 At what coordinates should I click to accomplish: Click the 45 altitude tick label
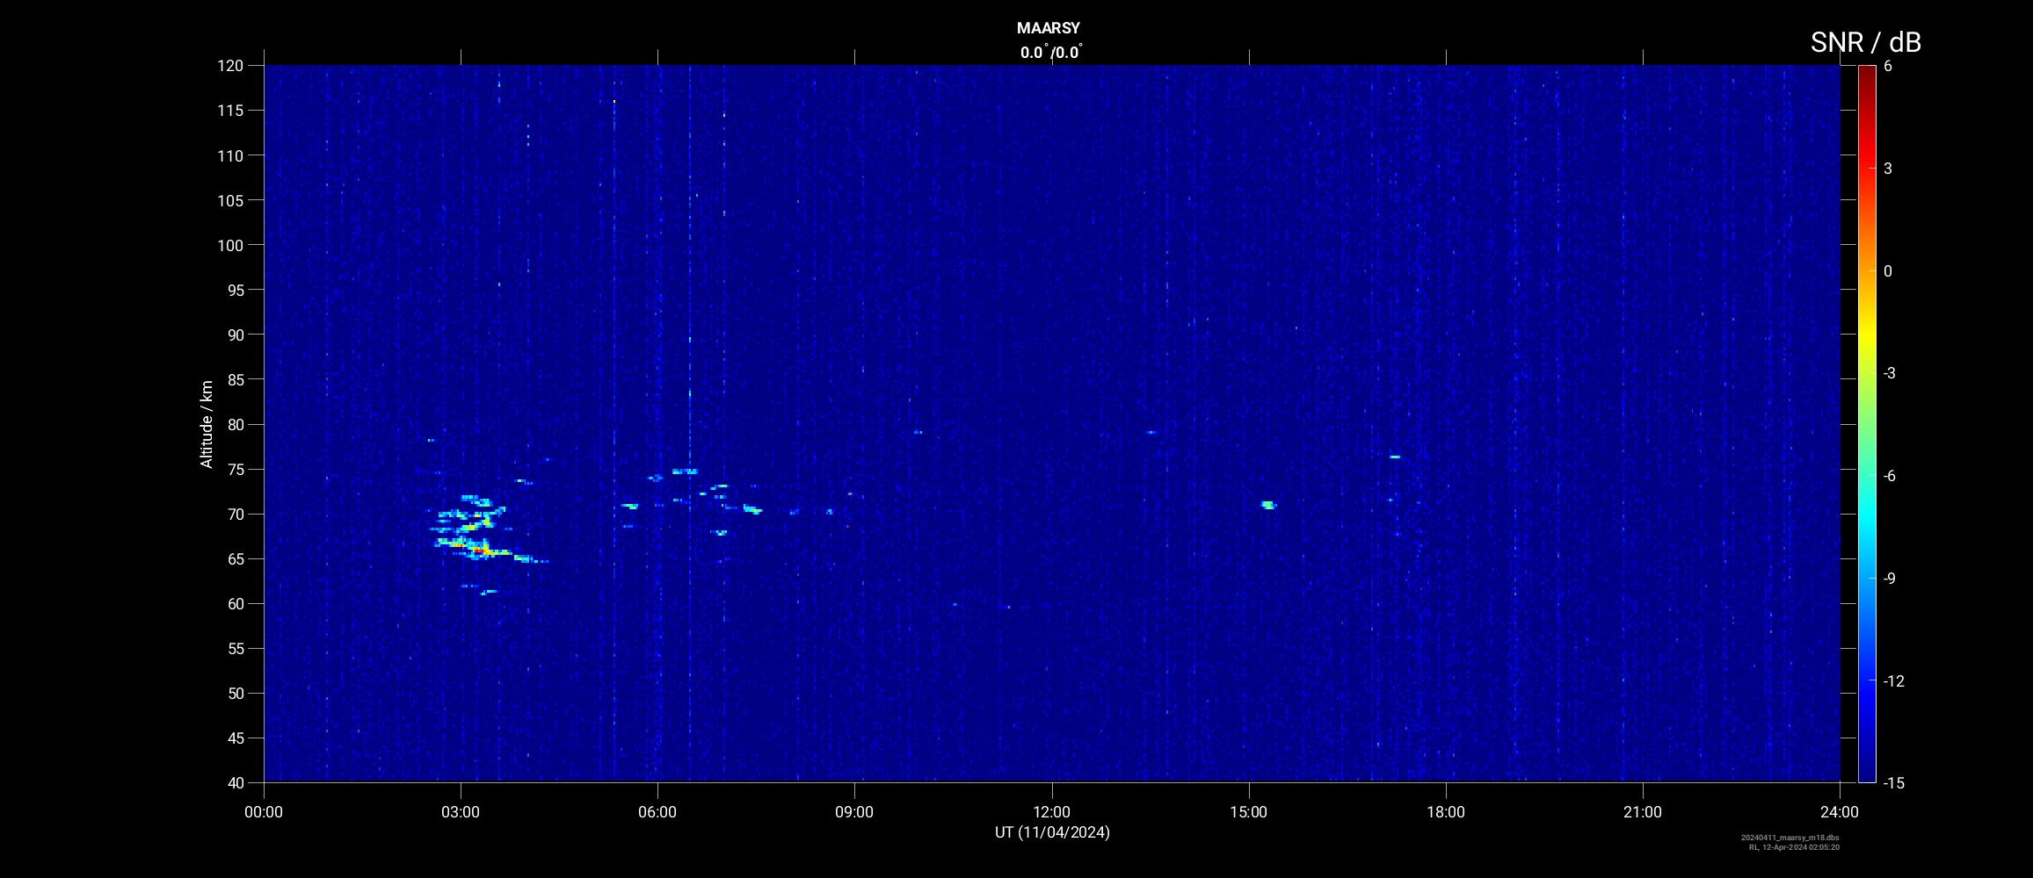(x=234, y=738)
